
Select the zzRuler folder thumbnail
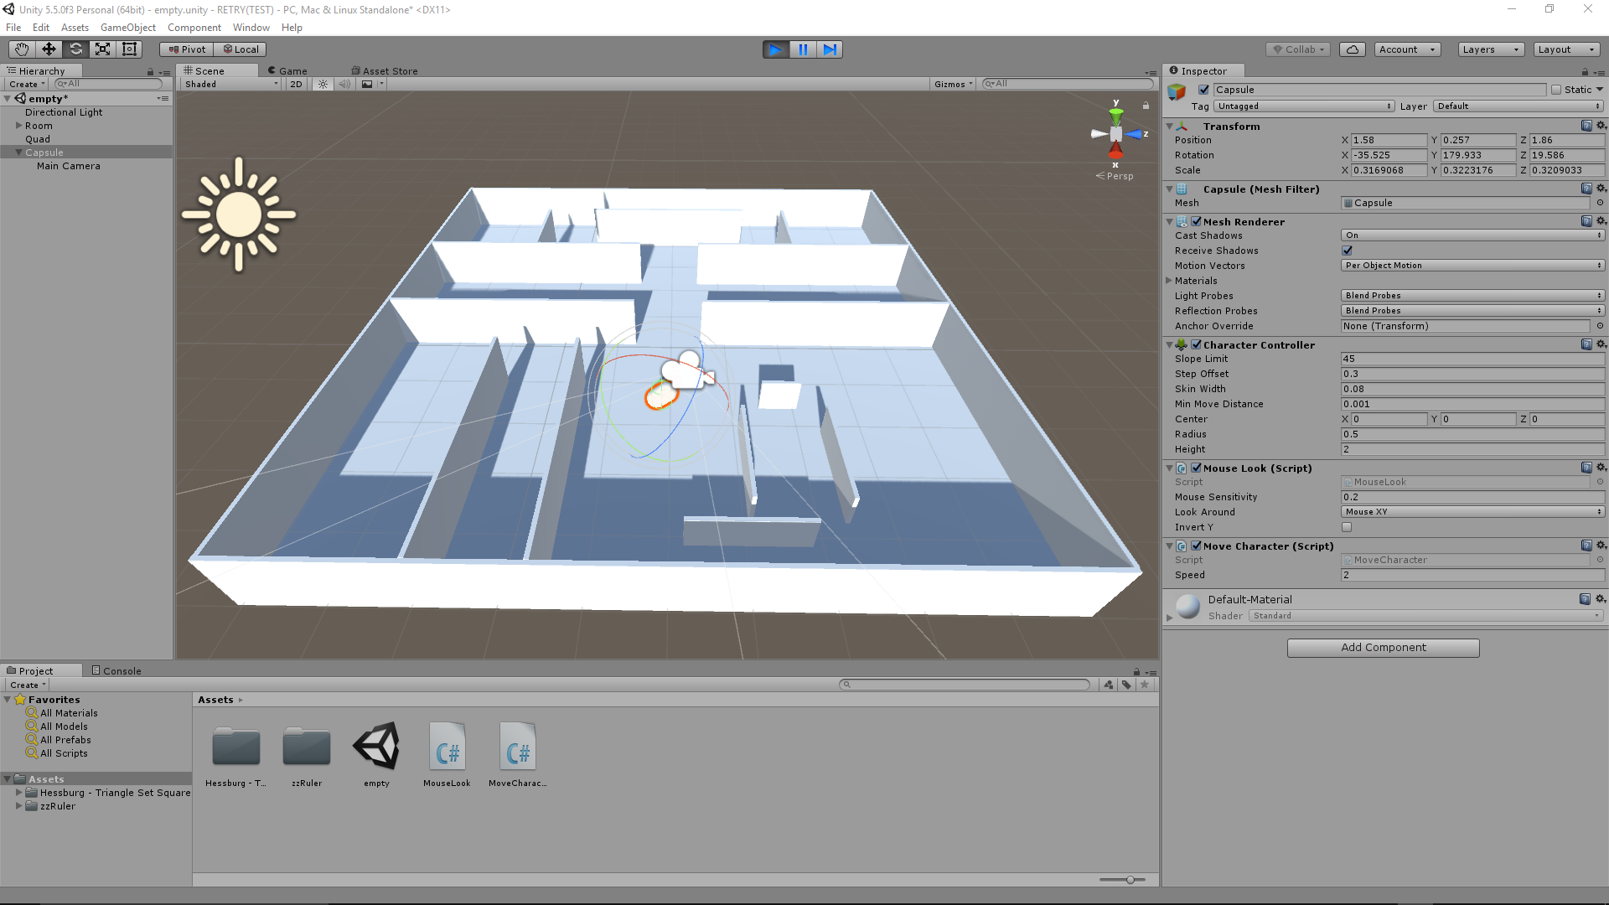[x=307, y=747]
